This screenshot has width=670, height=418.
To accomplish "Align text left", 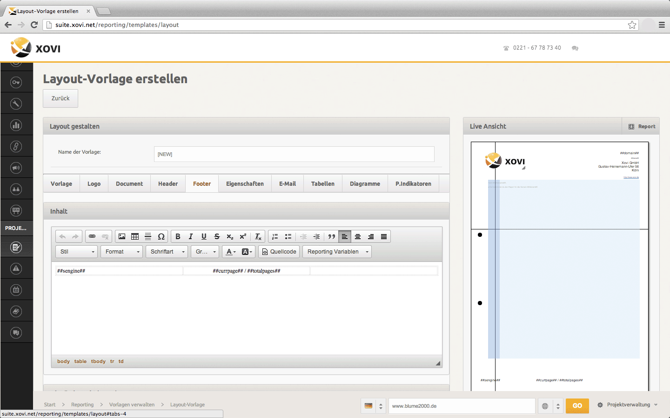I will 345,236.
